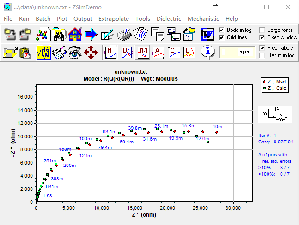
Task: Click the >10%: 3 / 7 text
Action: point(274,168)
